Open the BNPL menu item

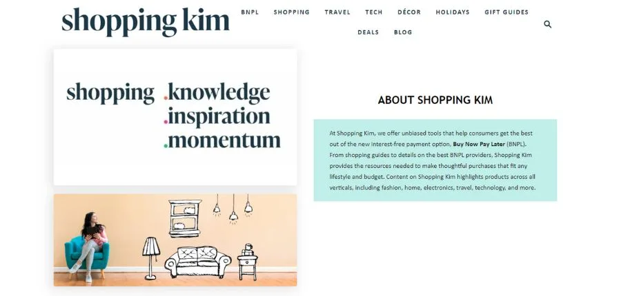(250, 12)
